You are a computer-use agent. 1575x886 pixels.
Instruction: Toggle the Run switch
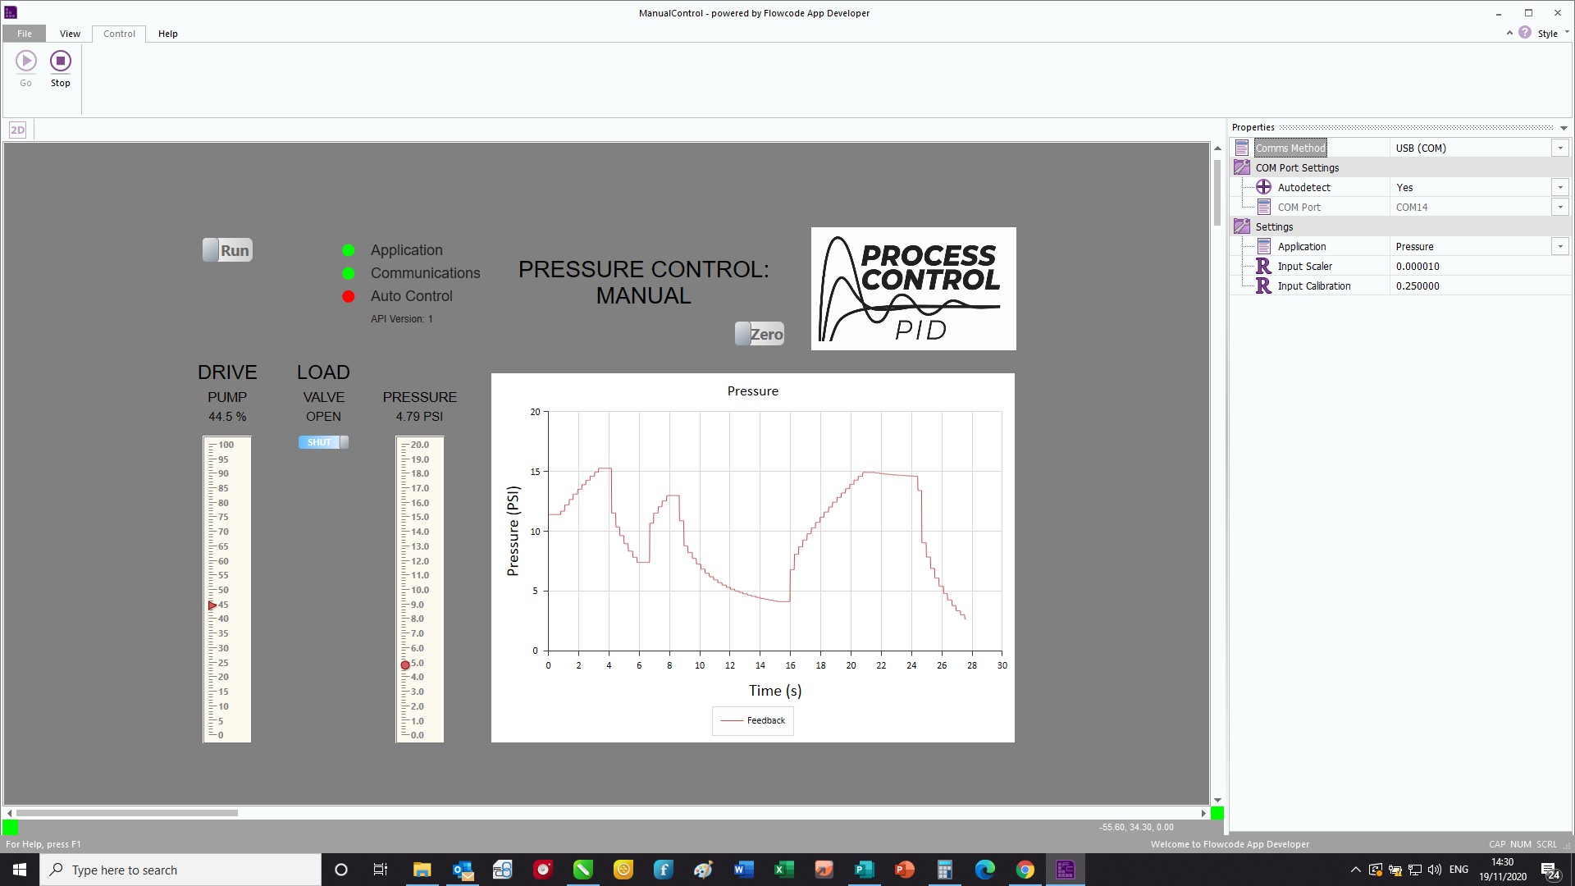(227, 250)
